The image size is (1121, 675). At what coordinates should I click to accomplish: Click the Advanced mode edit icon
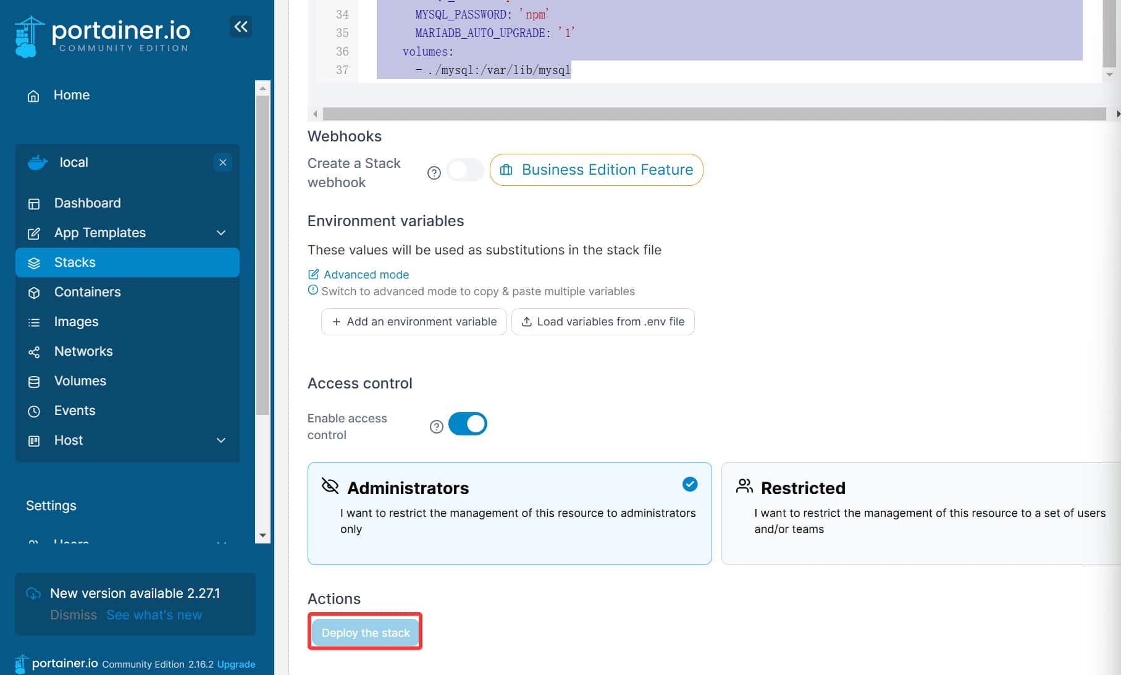(x=314, y=274)
